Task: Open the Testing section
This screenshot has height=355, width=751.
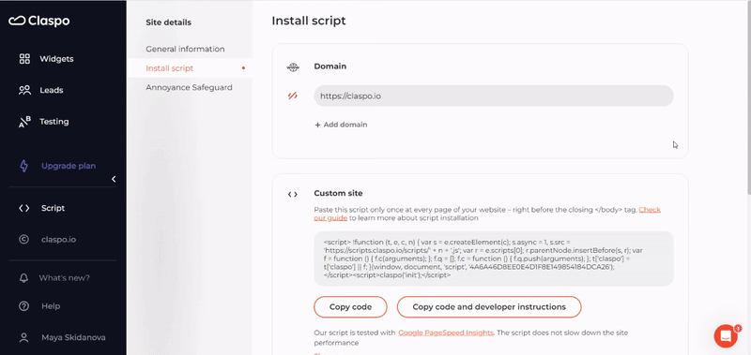Action: tap(54, 122)
